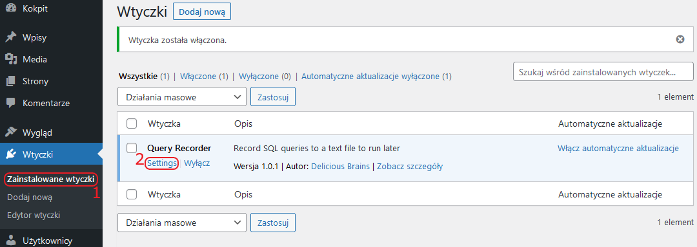
Task: Focus the plugin search field
Action: [603, 71]
